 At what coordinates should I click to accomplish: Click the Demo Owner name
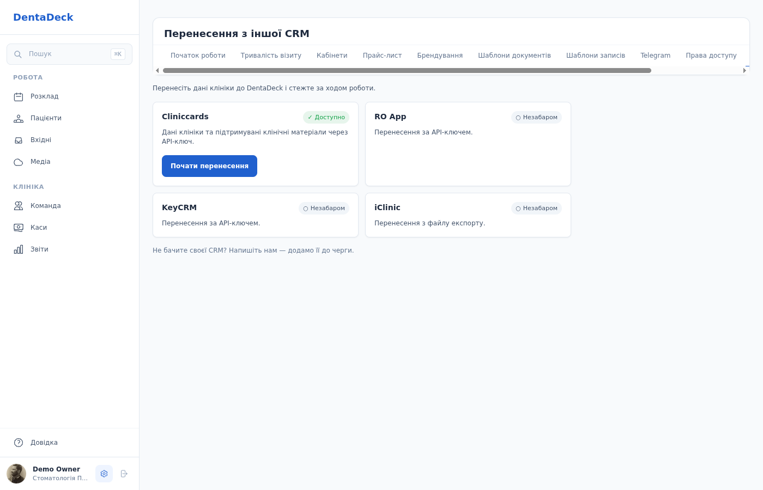point(56,469)
